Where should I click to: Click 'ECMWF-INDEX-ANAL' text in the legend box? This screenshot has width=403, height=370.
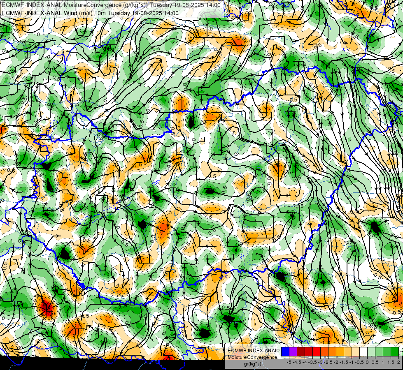click(252, 351)
